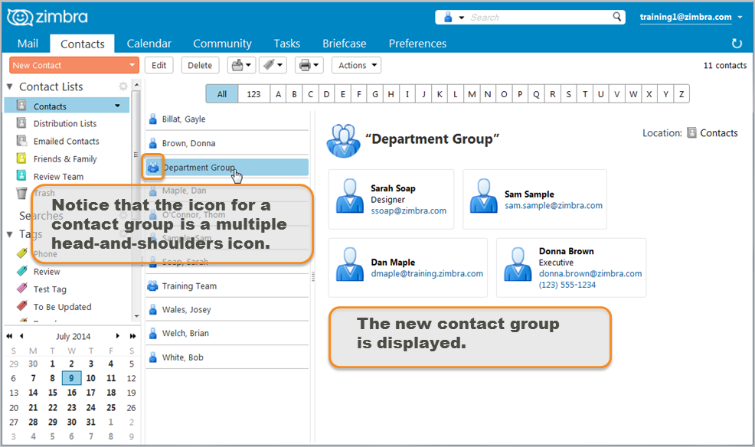Go to previous year in mini calendar
This screenshot has width=755, height=447.
coord(9,336)
